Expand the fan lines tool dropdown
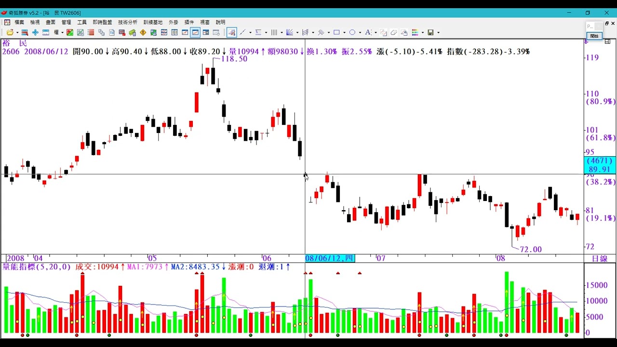617x347 pixels. pos(297,32)
